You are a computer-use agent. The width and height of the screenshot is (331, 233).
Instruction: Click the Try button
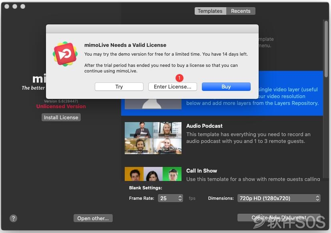pyautogui.click(x=119, y=87)
